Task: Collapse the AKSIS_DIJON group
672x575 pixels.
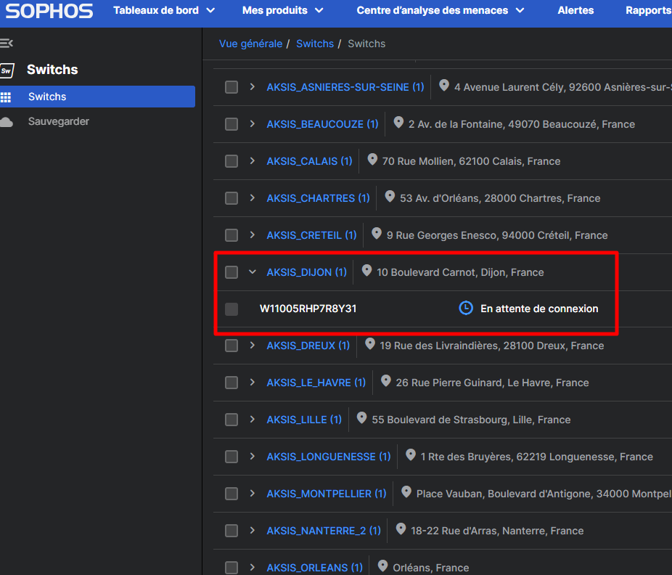Action: coord(253,272)
